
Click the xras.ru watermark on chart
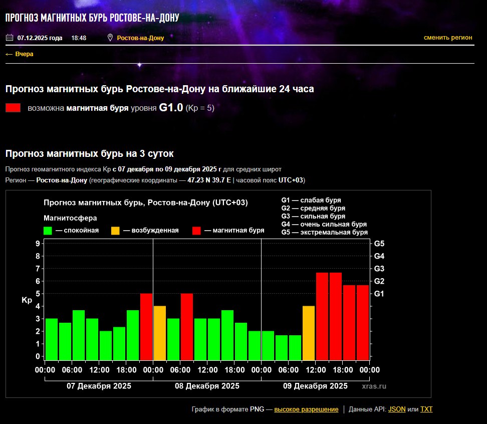click(x=374, y=386)
